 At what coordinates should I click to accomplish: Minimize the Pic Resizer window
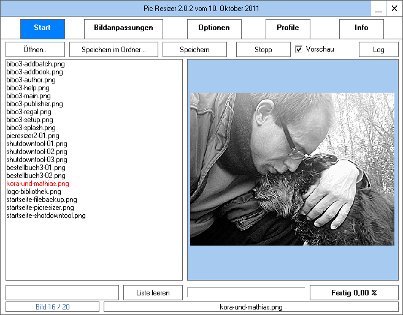point(378,9)
